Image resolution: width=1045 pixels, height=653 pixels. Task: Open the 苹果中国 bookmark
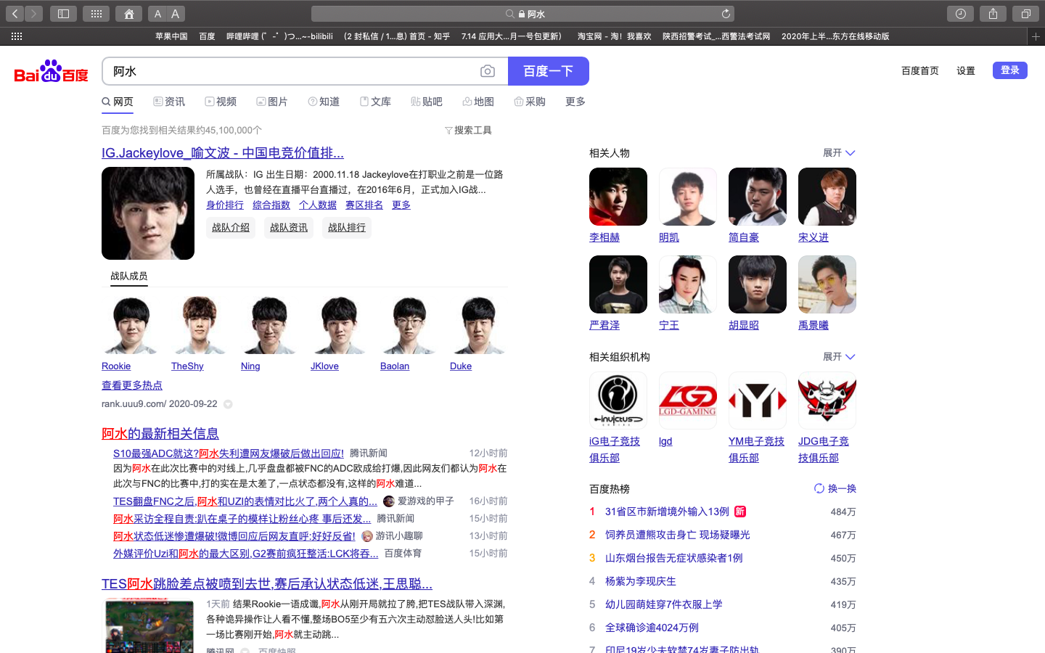[171, 36]
